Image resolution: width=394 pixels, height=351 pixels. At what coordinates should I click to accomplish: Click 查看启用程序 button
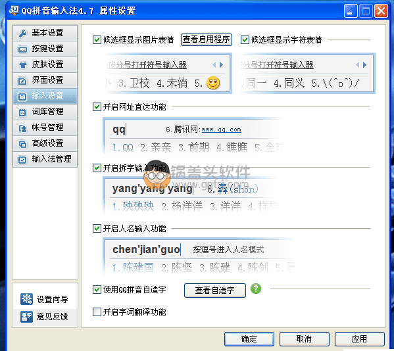(x=207, y=39)
